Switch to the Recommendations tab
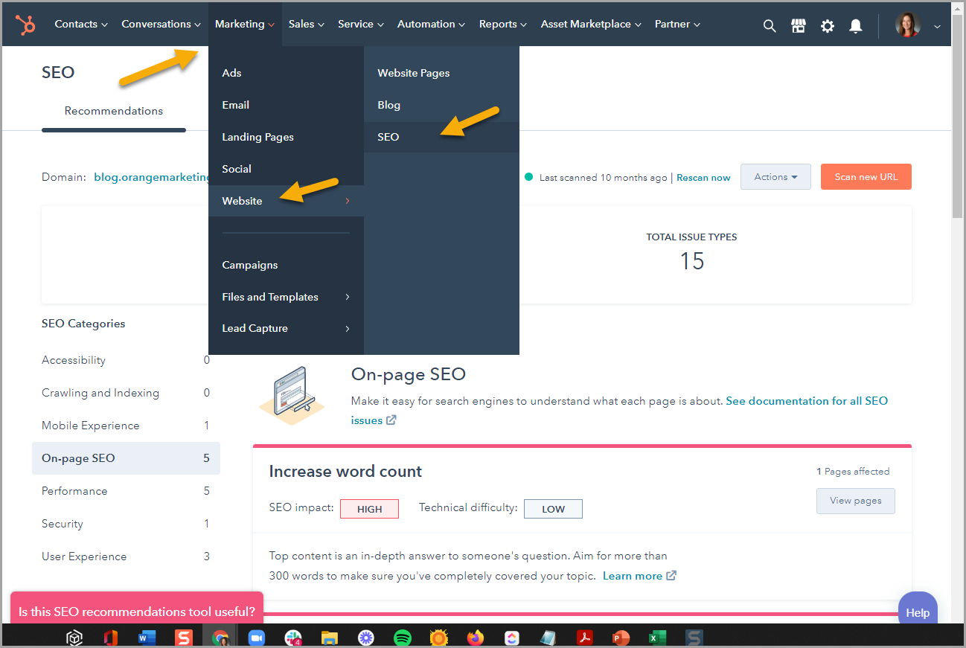 point(114,111)
